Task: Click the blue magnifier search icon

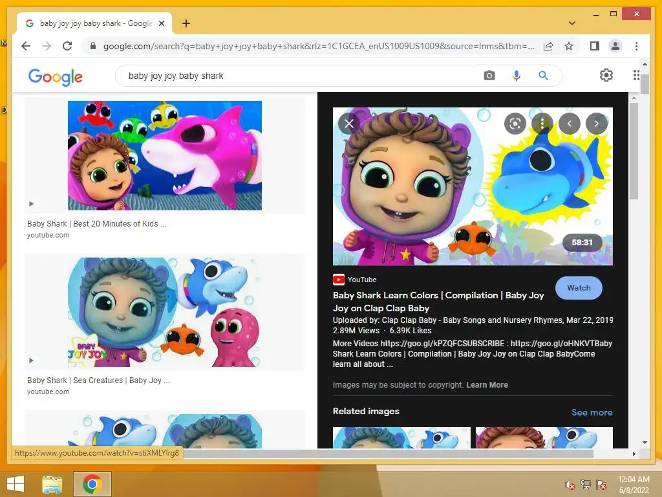Action: click(543, 76)
